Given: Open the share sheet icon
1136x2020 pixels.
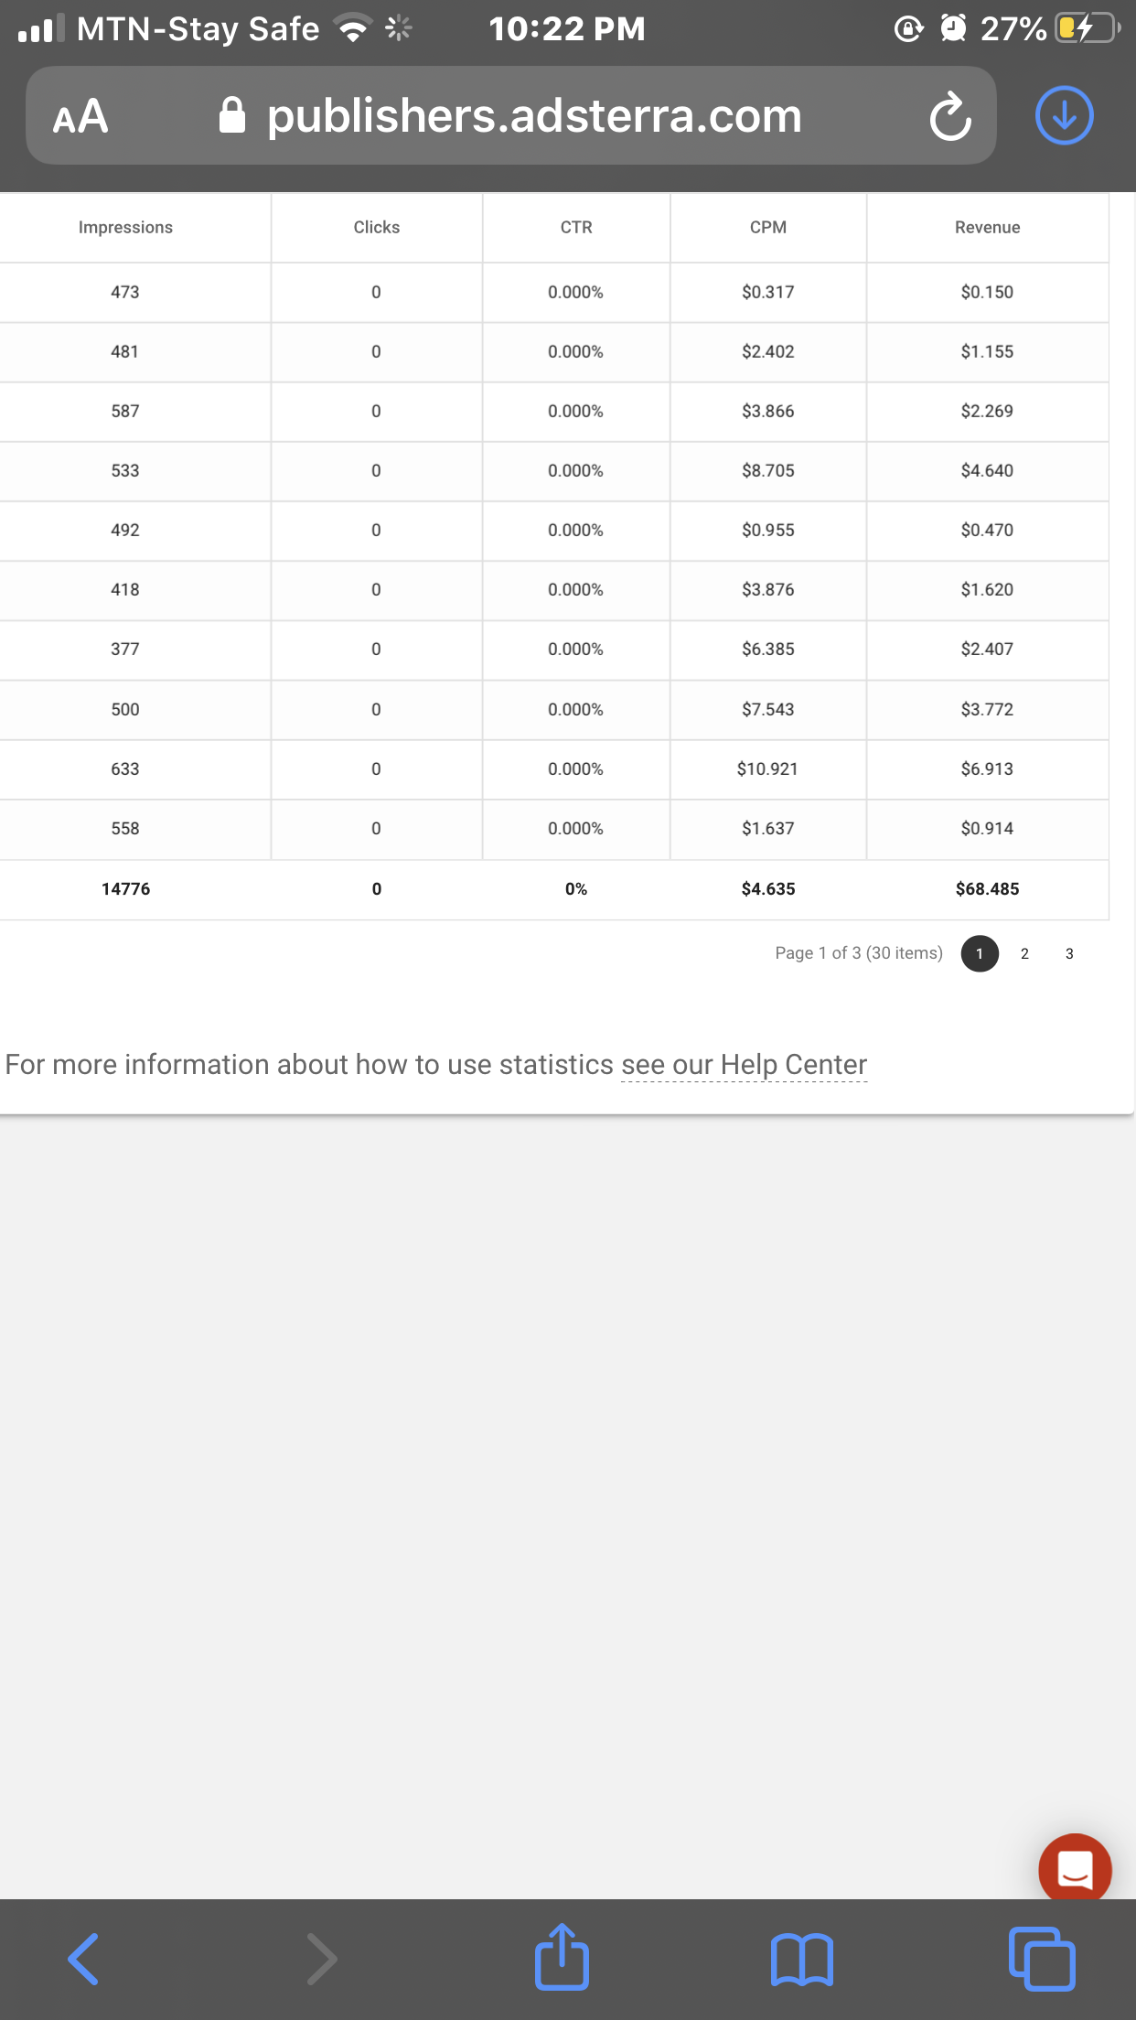Looking at the screenshot, I should coord(562,1957).
